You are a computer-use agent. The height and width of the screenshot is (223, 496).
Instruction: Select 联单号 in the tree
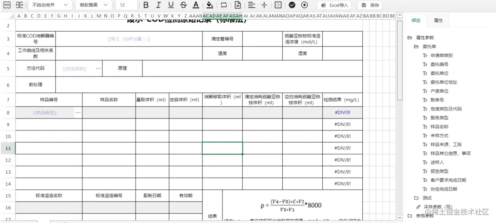[x=437, y=100]
